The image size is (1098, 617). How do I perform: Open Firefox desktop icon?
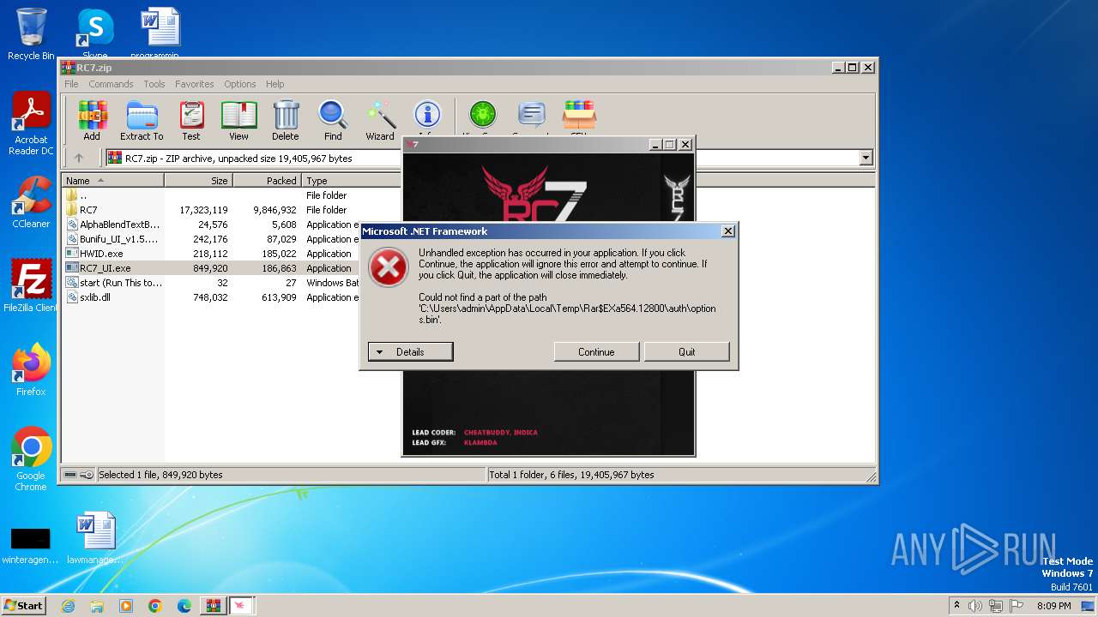[x=31, y=370]
